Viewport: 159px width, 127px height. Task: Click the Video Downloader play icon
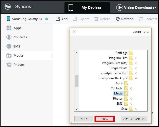pos(120,7)
